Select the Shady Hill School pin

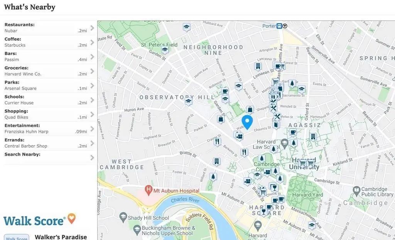[x=123, y=218]
